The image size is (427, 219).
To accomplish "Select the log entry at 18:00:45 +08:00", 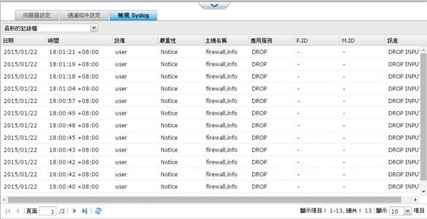I will click(210, 137).
